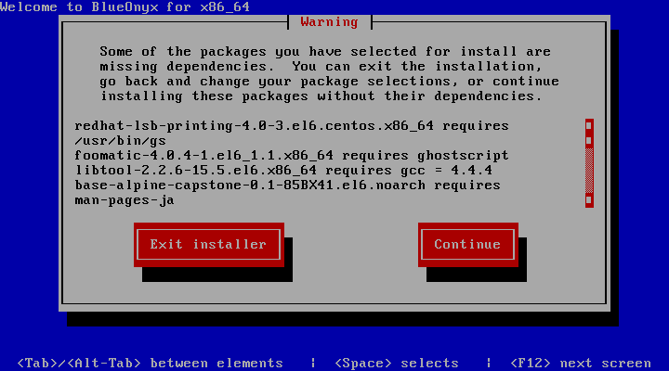Click the dependency list scrollbar thumb
Image resolution: width=669 pixels, height=371 pixels.
(589, 141)
